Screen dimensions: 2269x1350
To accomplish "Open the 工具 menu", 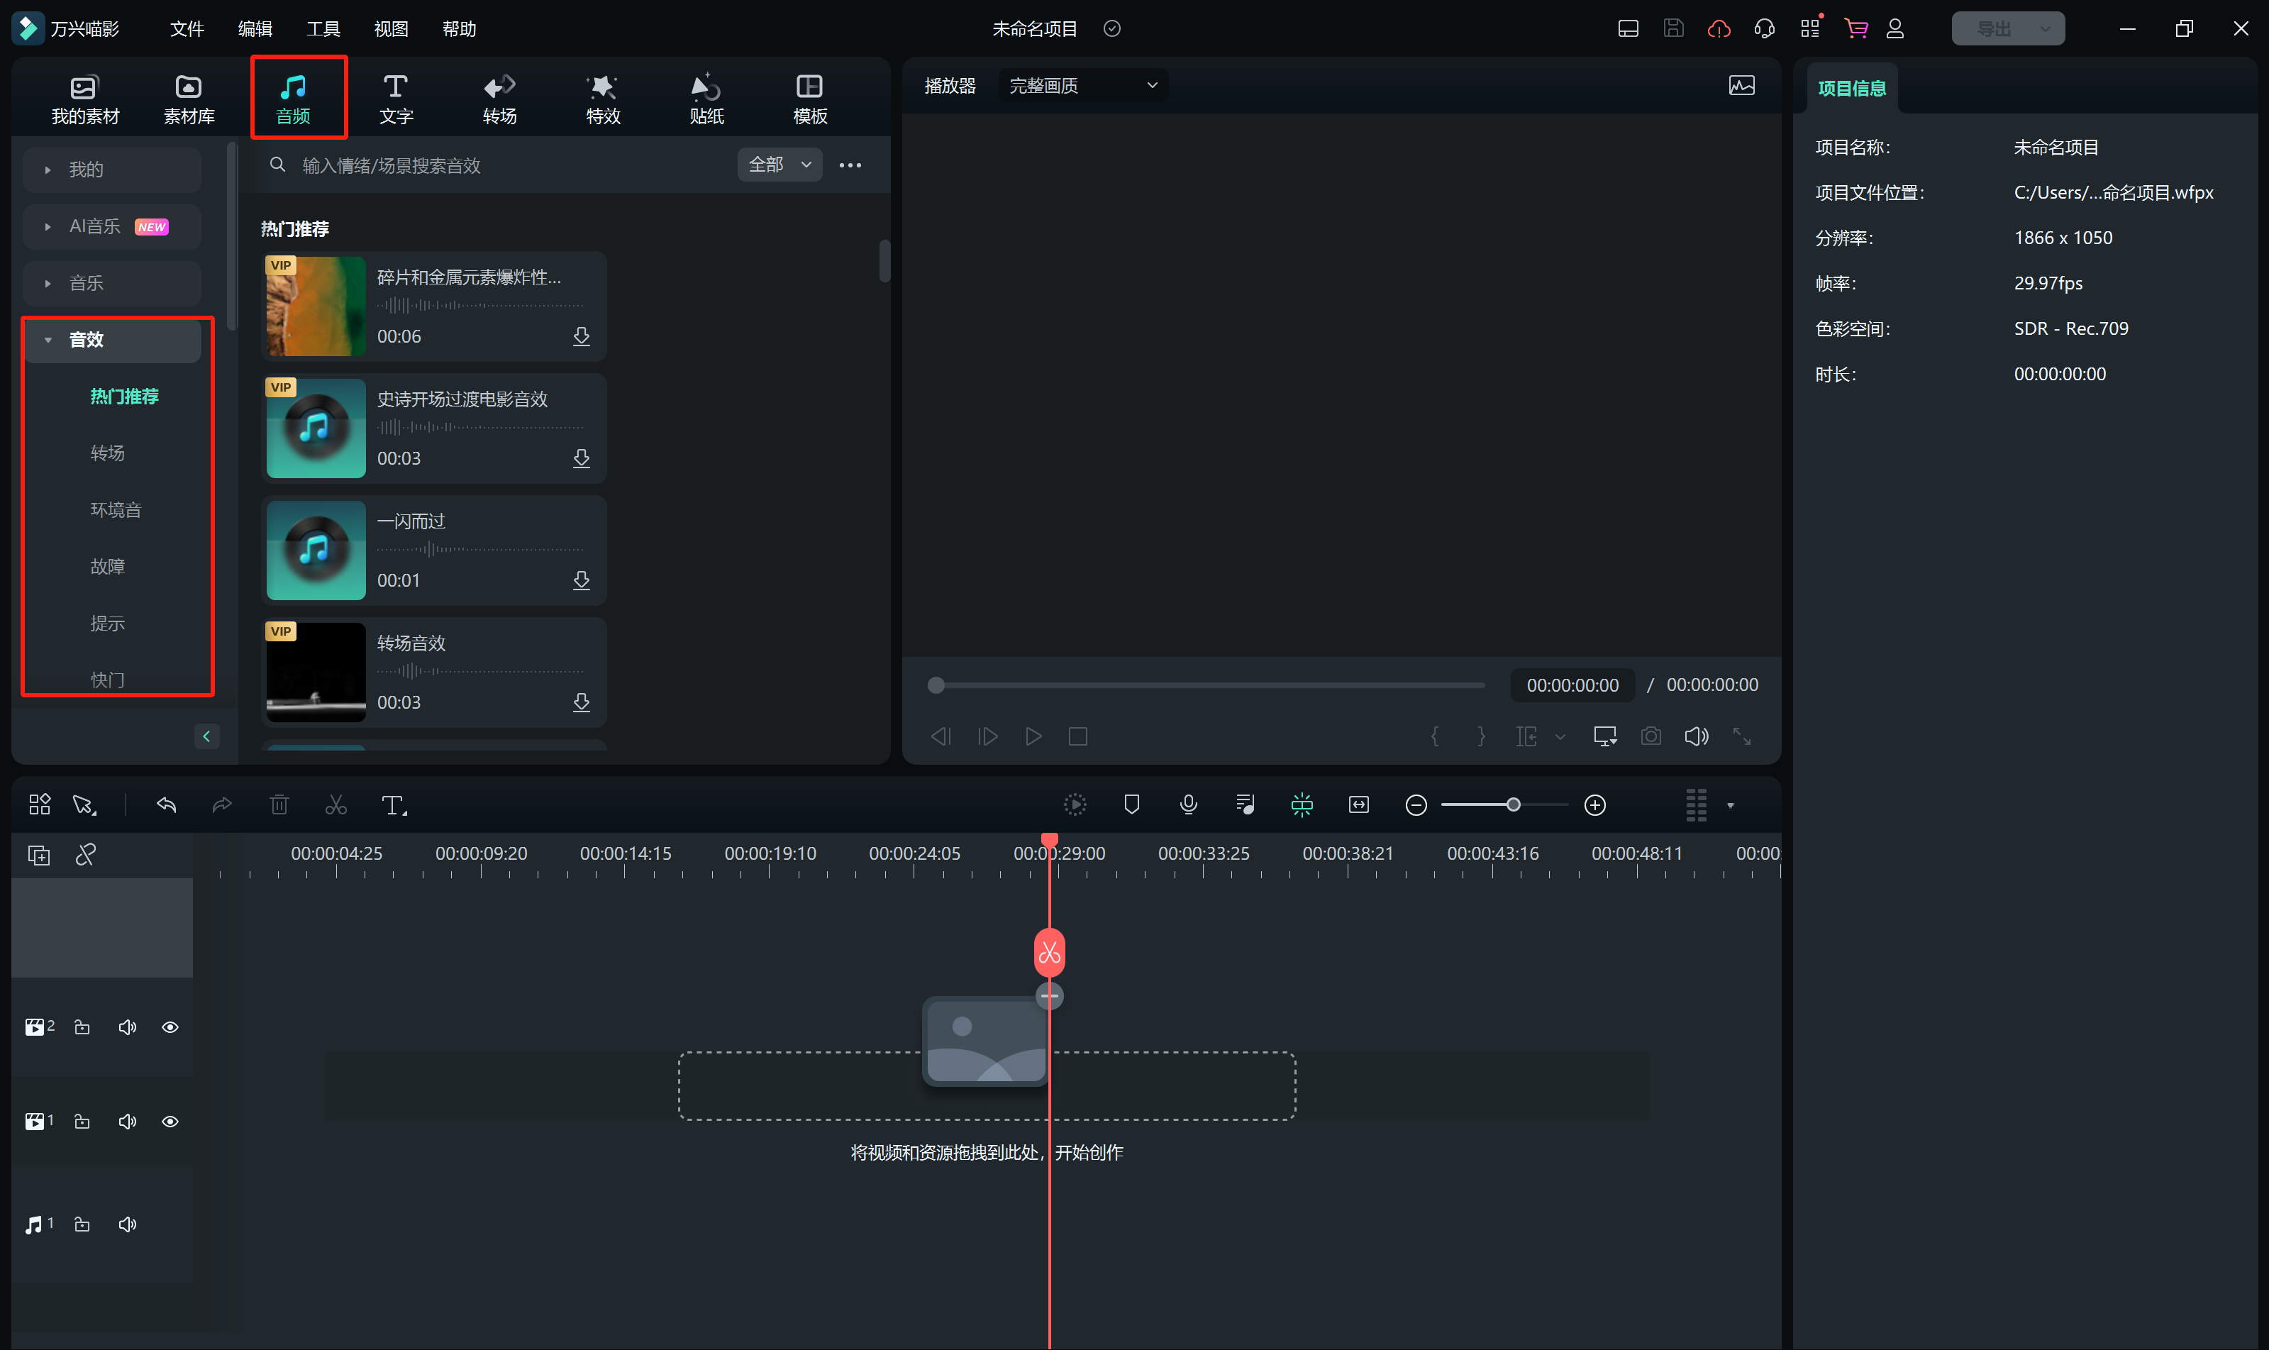I will pyautogui.click(x=323, y=29).
